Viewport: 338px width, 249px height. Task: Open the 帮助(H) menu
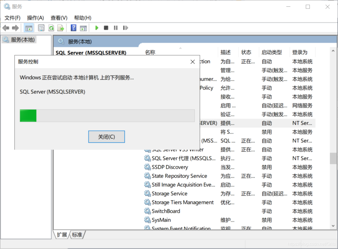click(x=83, y=18)
